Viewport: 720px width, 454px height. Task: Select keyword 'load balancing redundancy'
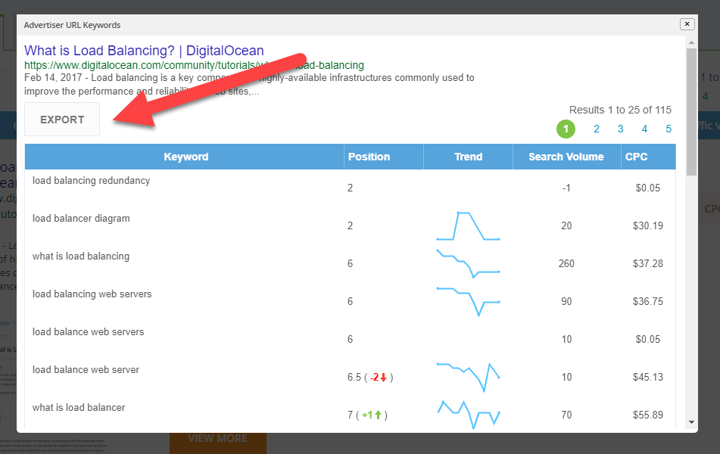click(91, 180)
